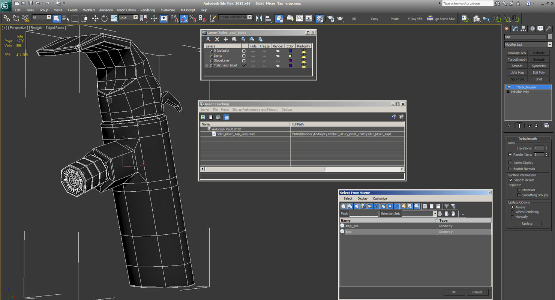Open the quick access toolbar dropdown arrow

64,3
